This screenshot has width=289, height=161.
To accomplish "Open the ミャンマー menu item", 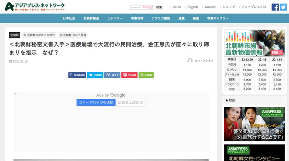I will click(x=115, y=18).
